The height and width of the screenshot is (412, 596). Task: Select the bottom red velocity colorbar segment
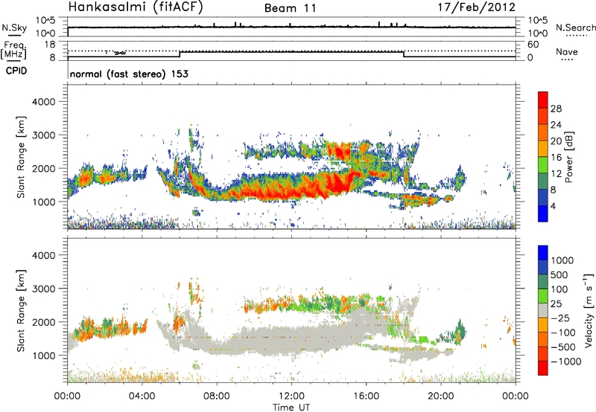point(543,368)
